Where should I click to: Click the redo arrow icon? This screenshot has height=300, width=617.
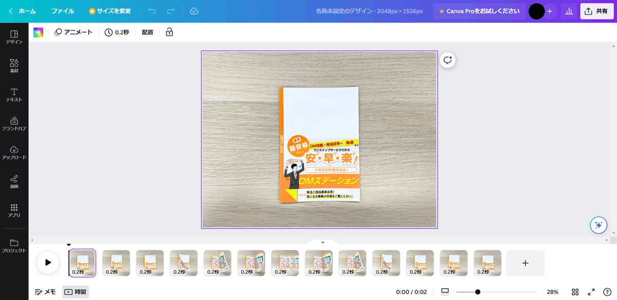pyautogui.click(x=171, y=11)
